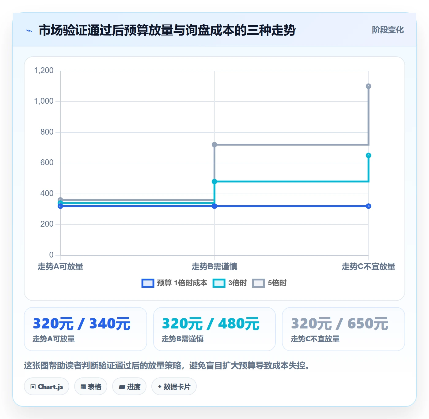Open the 320元 / 340元 data card
The image size is (429, 419).
click(x=85, y=329)
